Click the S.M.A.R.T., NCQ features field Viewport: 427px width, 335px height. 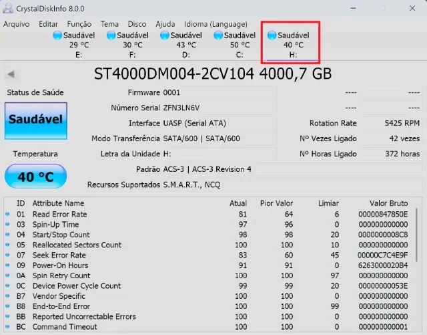[292, 185]
